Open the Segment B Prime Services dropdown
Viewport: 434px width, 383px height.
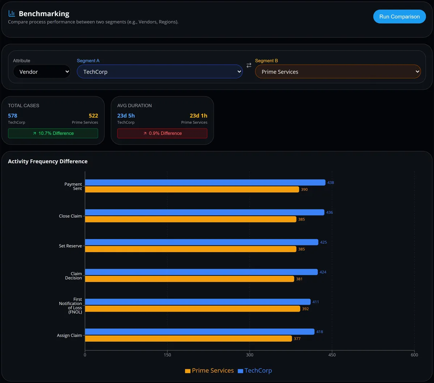coord(338,71)
